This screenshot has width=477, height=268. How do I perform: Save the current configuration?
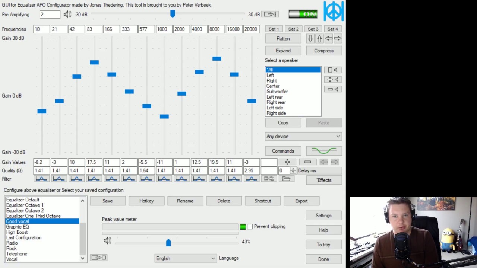click(107, 201)
